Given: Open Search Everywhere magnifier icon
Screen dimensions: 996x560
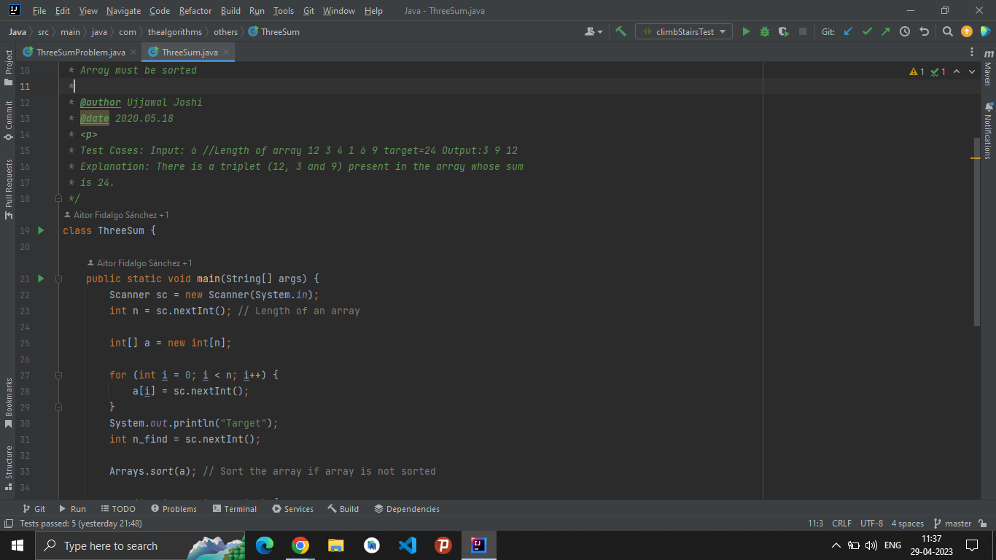Looking at the screenshot, I should click(948, 31).
